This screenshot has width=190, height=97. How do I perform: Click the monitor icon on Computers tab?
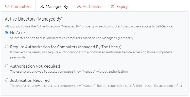[x=7, y=6]
